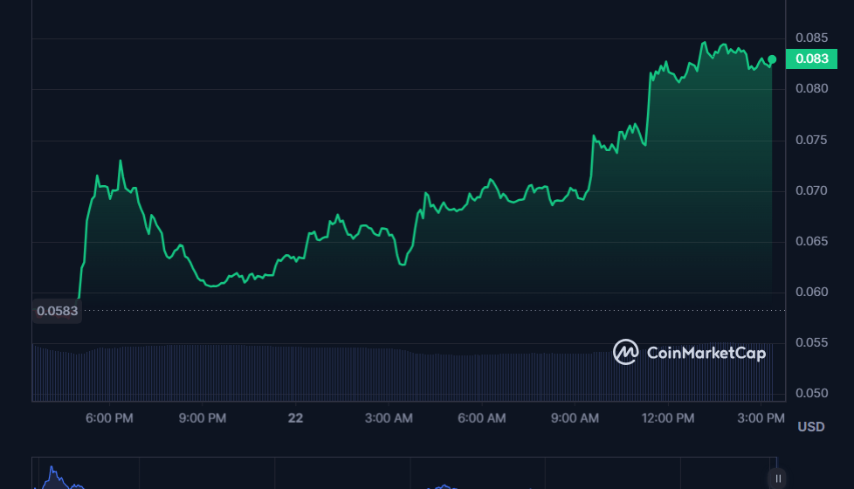Click the 6:00 AM time axis label
854x489 pixels.
482,418
